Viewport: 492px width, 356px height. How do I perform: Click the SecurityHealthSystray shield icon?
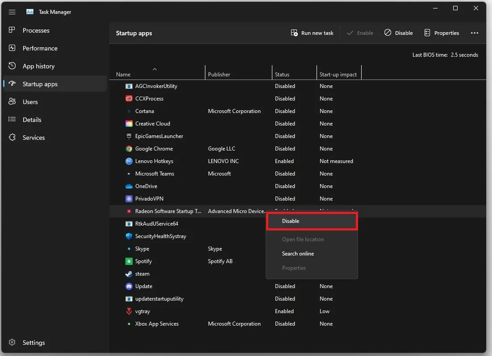(129, 236)
